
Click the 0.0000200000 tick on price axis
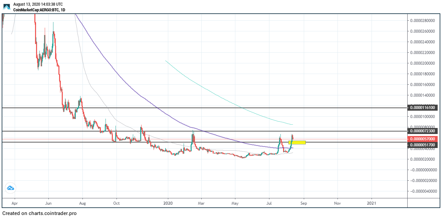423,63
